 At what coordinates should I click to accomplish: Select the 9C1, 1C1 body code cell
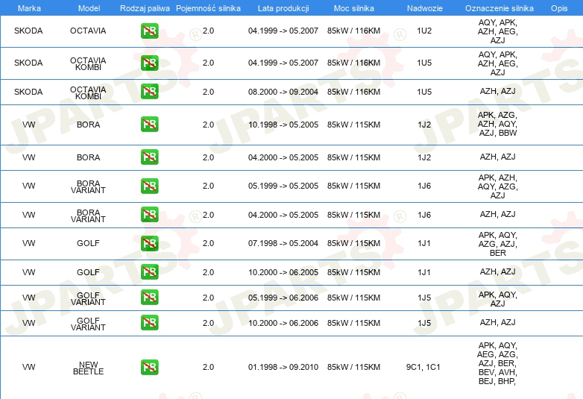(423, 367)
